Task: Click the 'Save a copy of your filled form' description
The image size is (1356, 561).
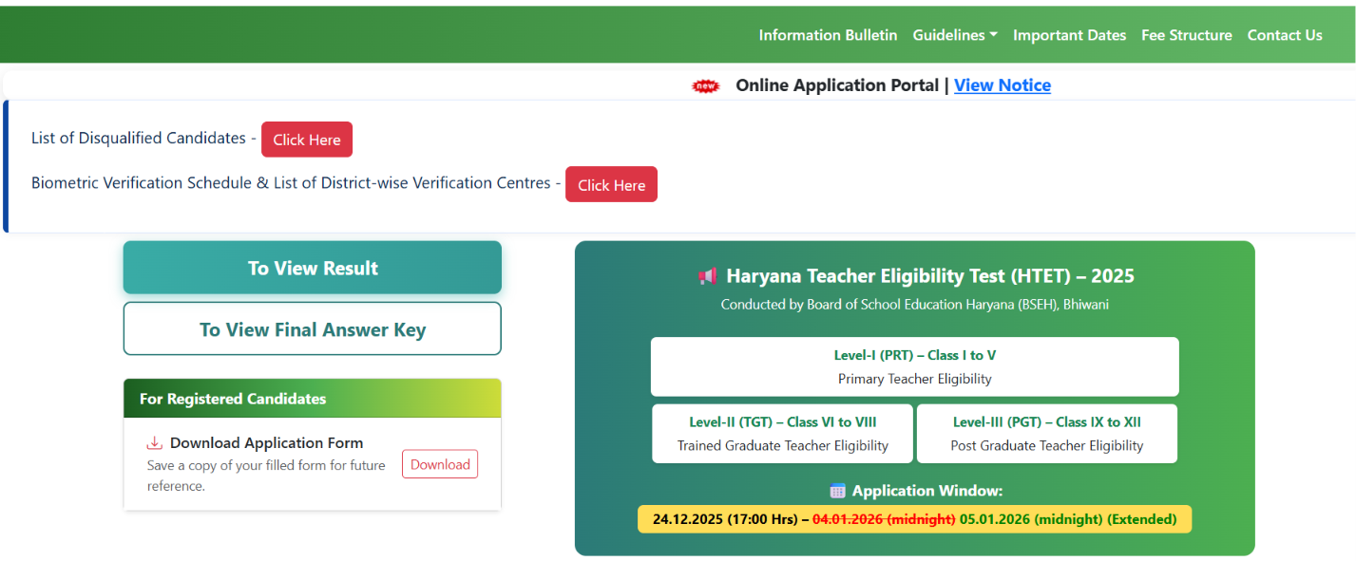Action: pyautogui.click(x=266, y=476)
